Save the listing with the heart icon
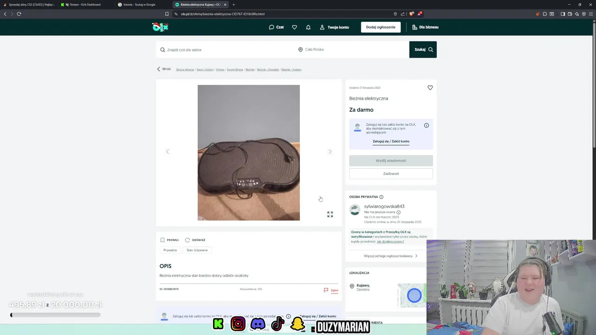Screen dimensions: 596x335 point(430,88)
